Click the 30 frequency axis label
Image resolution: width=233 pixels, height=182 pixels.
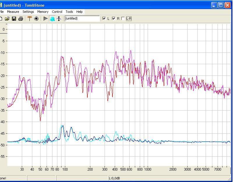pos(22,169)
